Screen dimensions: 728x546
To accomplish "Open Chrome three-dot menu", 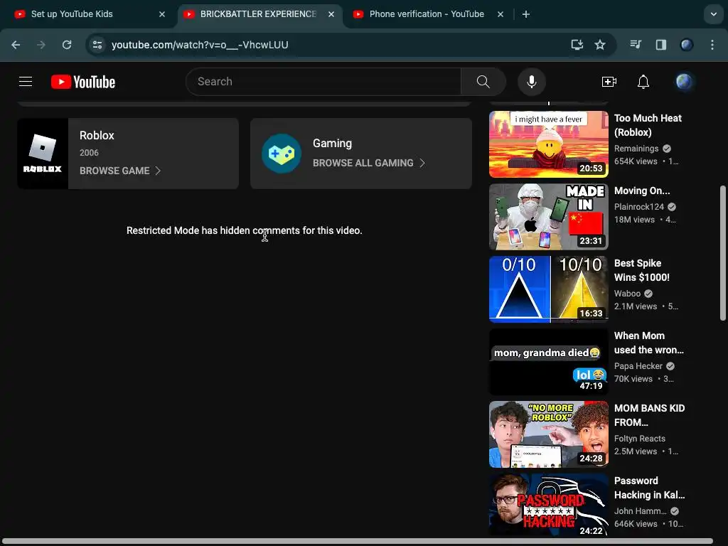I will [x=712, y=45].
